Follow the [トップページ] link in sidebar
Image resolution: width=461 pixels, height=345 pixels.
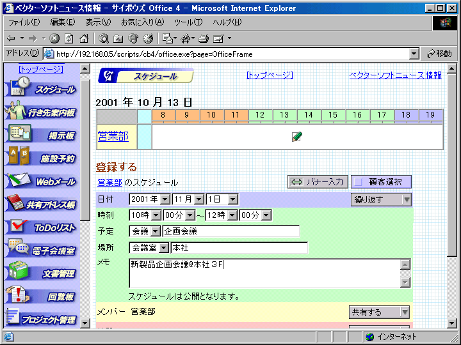click(41, 69)
